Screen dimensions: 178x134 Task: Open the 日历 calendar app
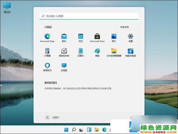(81, 38)
